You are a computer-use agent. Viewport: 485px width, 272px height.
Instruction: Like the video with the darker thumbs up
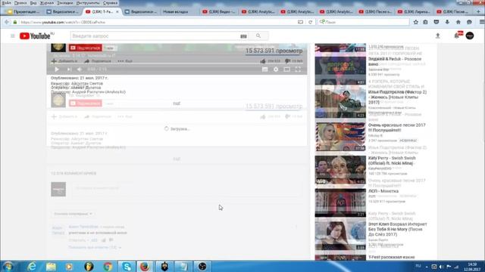263,61
